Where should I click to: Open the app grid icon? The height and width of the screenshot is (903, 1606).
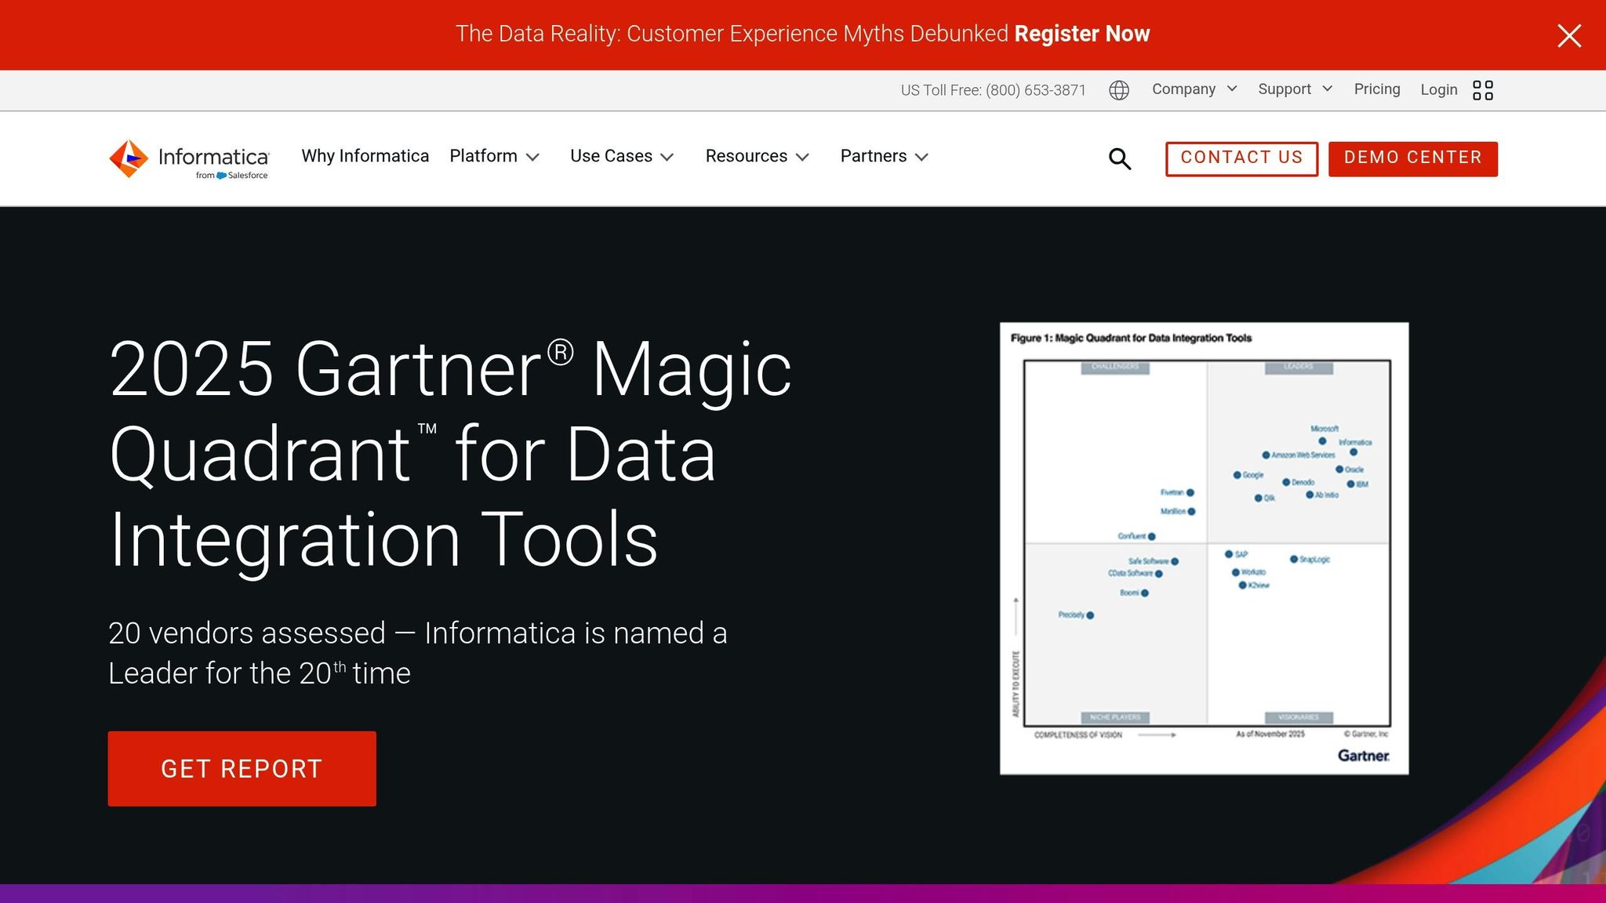pos(1482,90)
